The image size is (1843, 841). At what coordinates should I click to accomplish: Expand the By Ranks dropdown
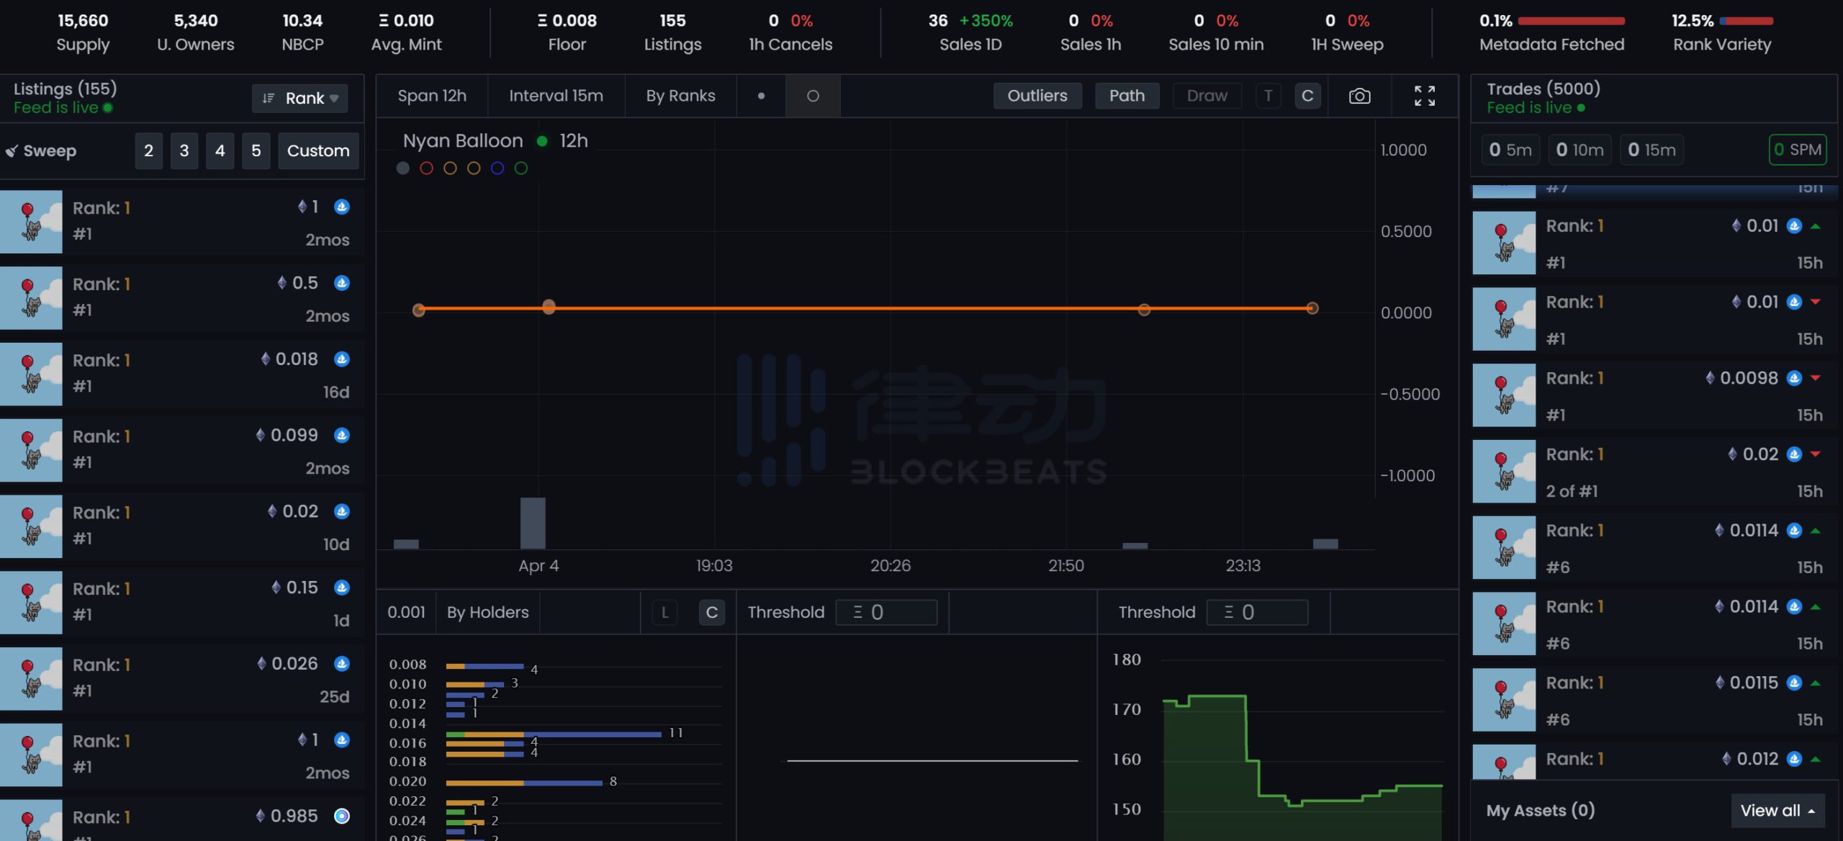[680, 95]
